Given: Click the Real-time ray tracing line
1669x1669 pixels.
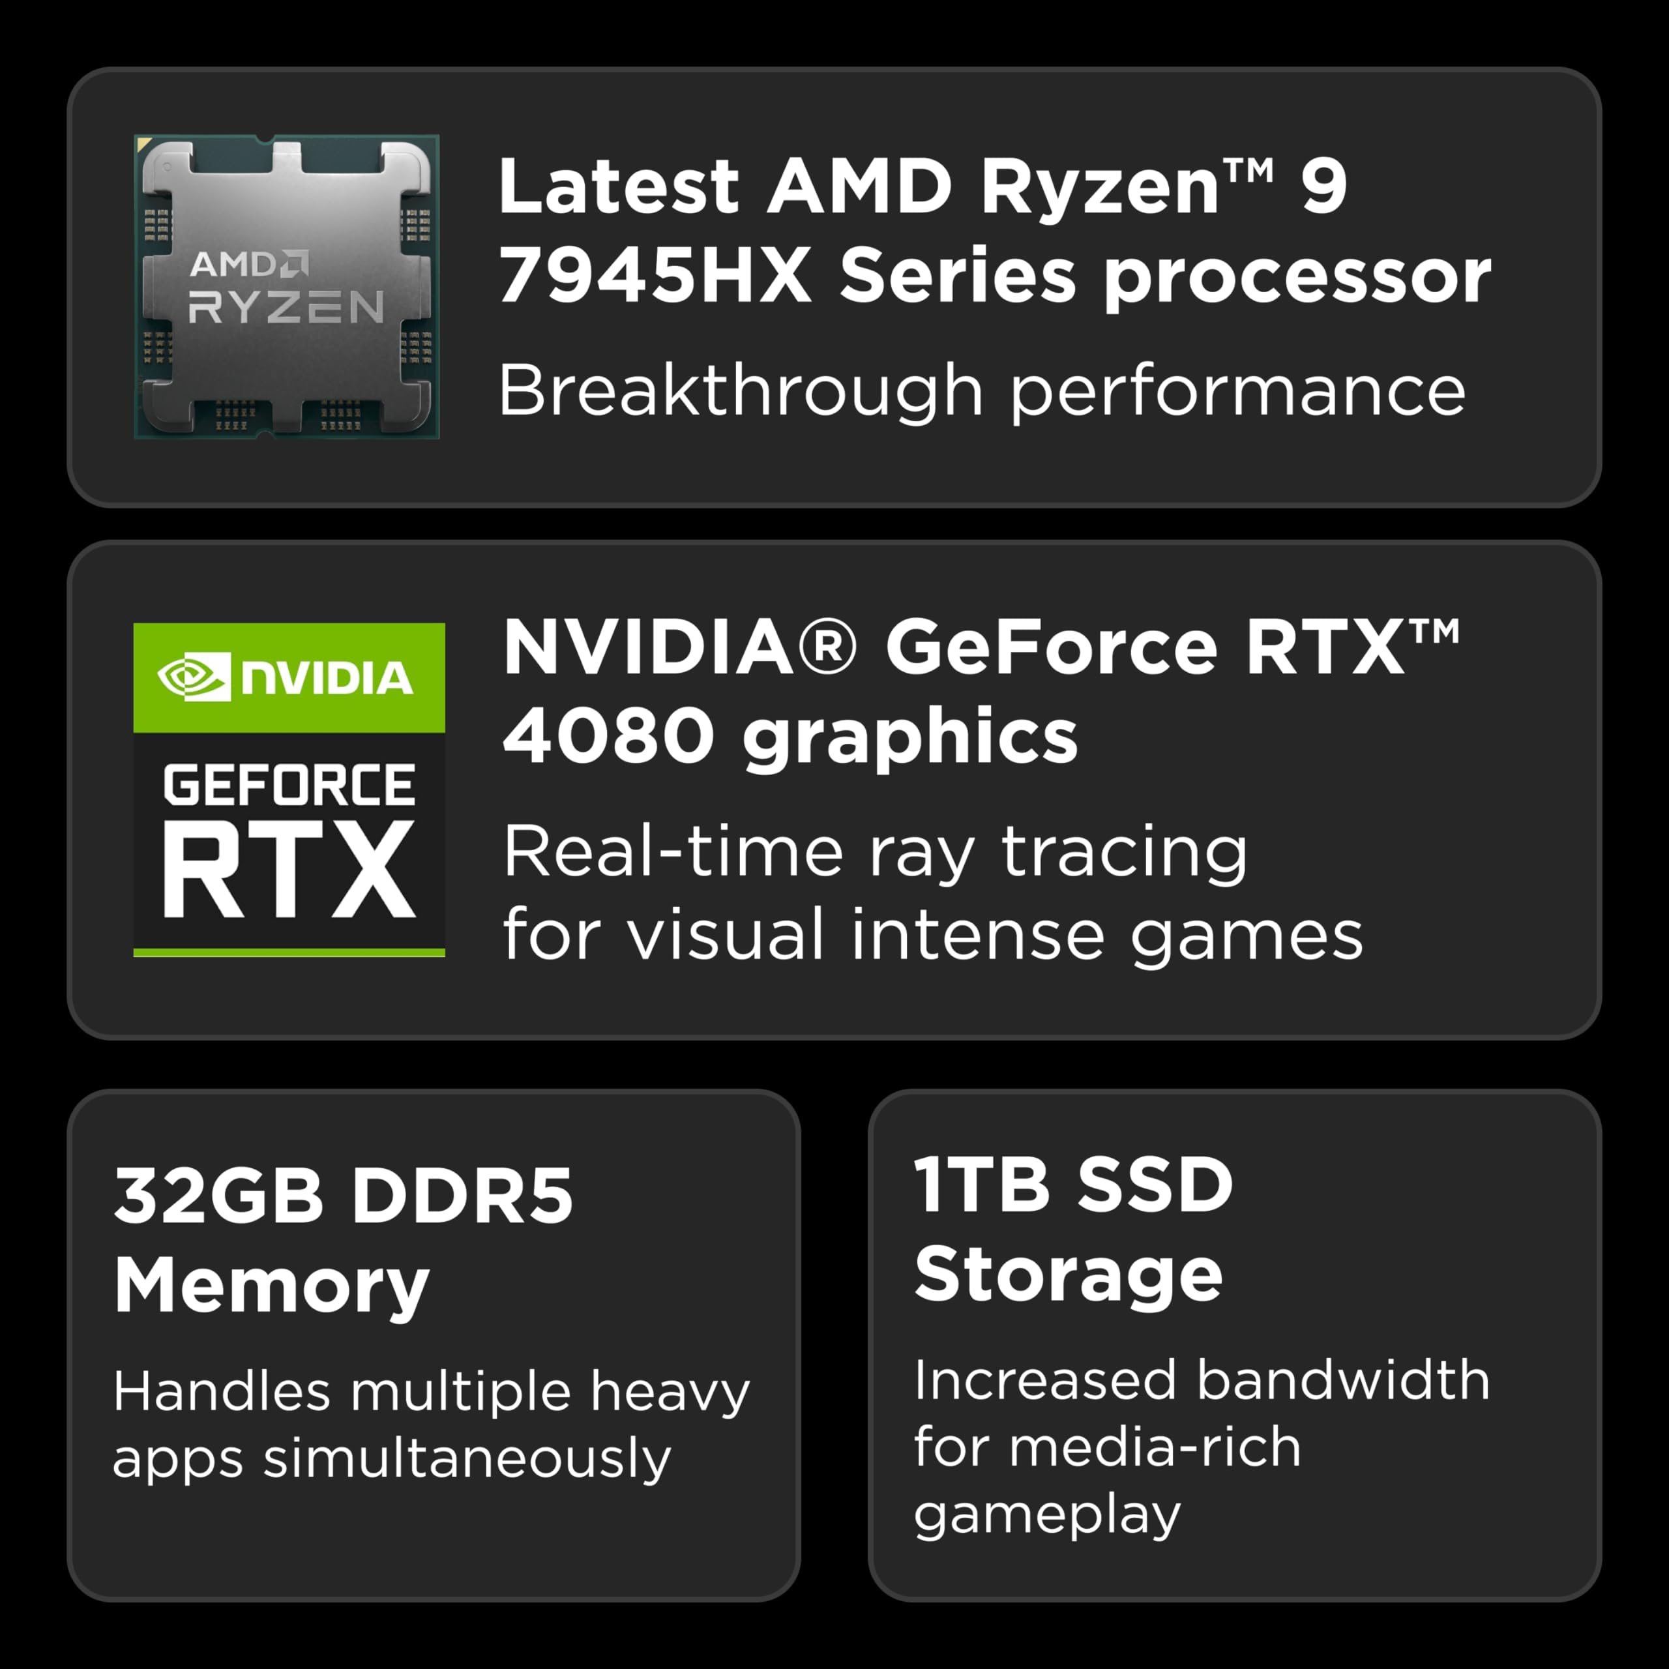Looking at the screenshot, I should 874,853.
